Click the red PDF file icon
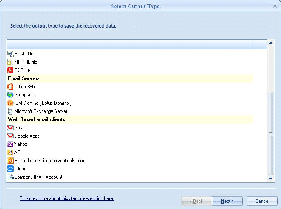The image size is (281, 209). pyautogui.click(x=10, y=70)
